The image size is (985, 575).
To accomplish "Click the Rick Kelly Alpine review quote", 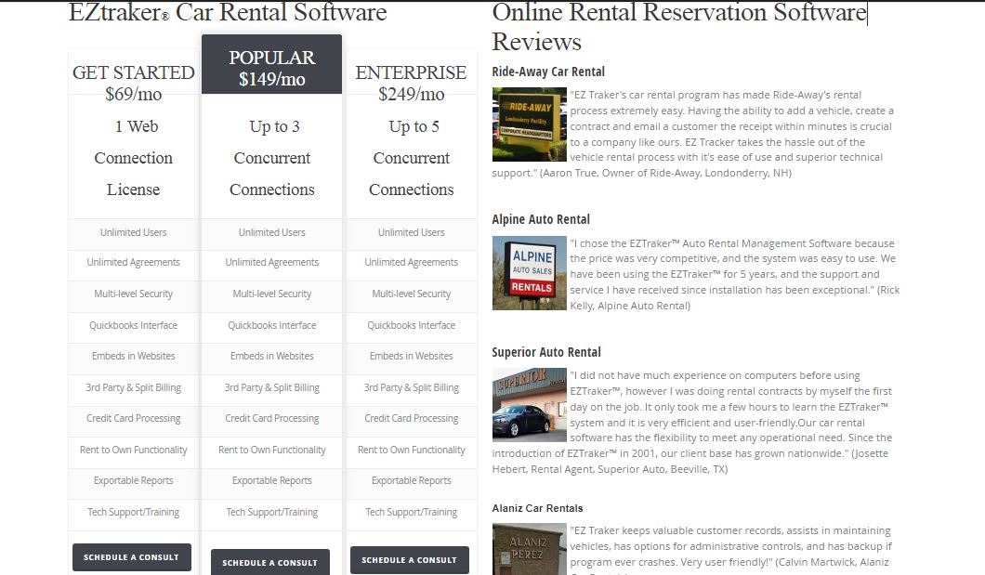I will pyautogui.click(x=735, y=274).
